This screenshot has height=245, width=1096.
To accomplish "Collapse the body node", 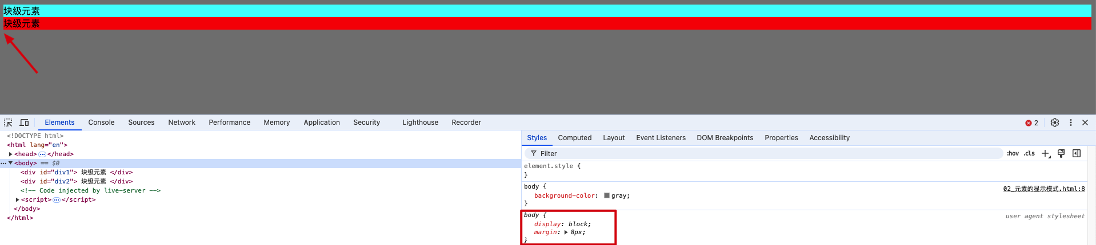I will [x=10, y=163].
